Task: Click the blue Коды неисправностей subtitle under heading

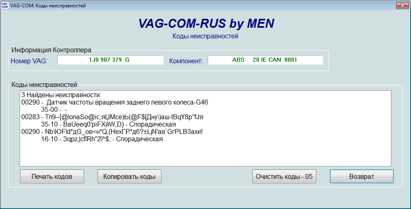Action: pos(205,36)
